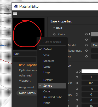Choose Medium preview size
Image resolution: width=98 pixels, height=107 pixels.
point(52,61)
